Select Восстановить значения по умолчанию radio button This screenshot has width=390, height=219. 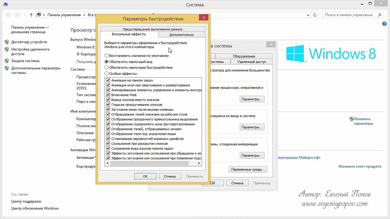(x=106, y=56)
